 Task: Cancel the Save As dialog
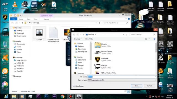pyautogui.click(x=149, y=86)
